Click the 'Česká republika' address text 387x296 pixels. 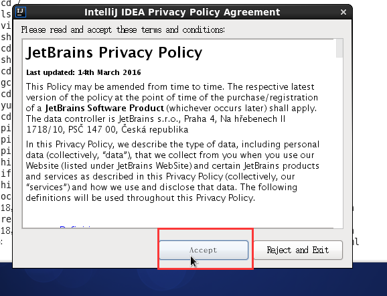tap(155, 129)
